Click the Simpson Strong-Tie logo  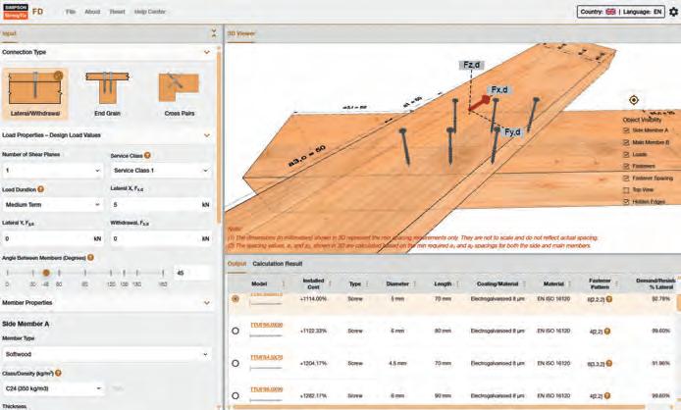16,12
